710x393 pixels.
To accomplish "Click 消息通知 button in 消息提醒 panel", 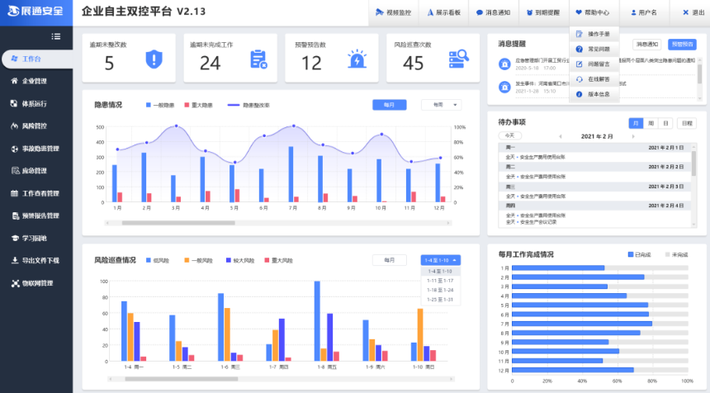I will tap(646, 45).
